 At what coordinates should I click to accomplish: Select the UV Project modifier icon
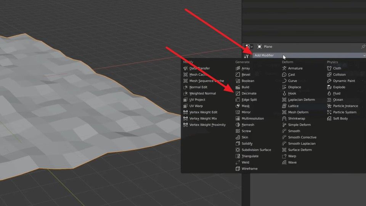coord(186,100)
